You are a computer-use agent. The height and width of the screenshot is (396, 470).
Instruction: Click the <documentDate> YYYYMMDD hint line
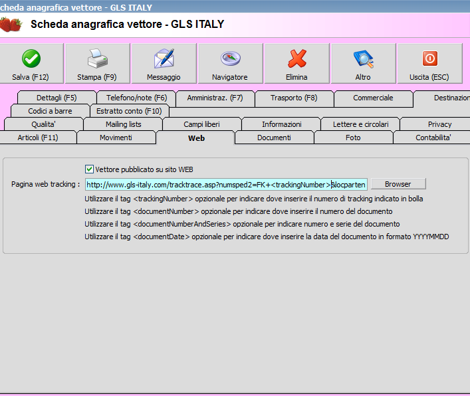267,237
